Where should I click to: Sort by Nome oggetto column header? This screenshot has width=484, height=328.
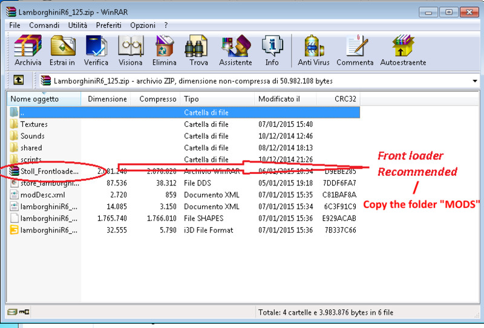(35, 98)
